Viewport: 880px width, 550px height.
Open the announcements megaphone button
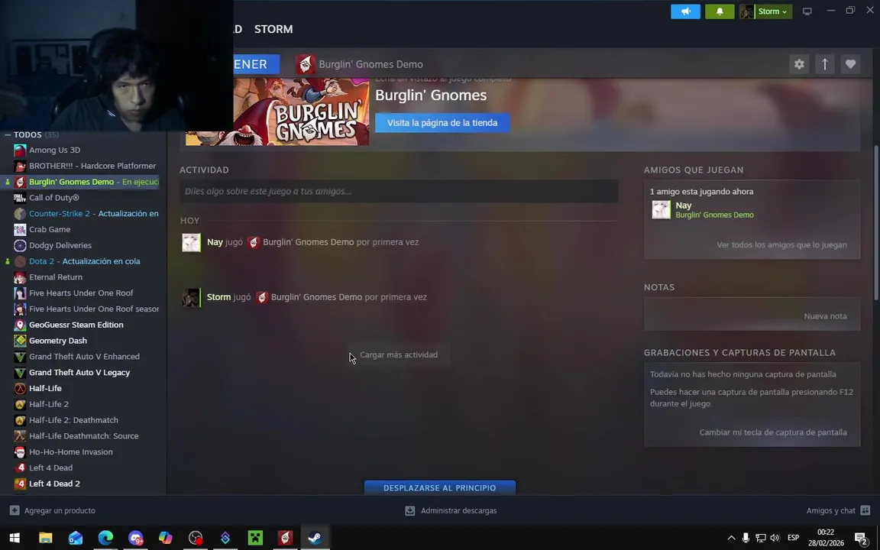(685, 11)
